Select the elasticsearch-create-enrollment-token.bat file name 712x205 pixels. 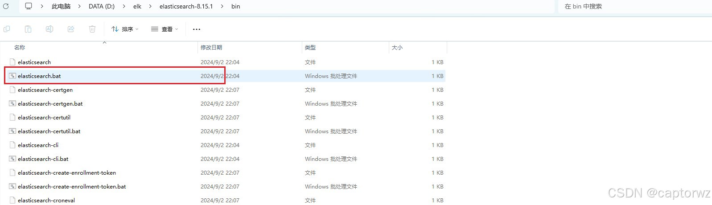point(72,186)
